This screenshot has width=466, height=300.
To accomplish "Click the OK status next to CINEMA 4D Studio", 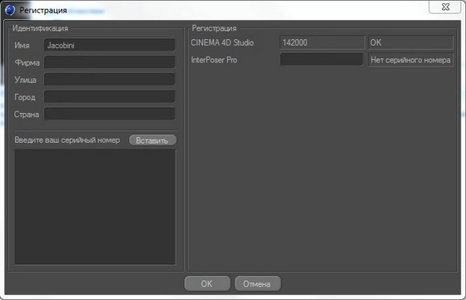I will 410,42.
